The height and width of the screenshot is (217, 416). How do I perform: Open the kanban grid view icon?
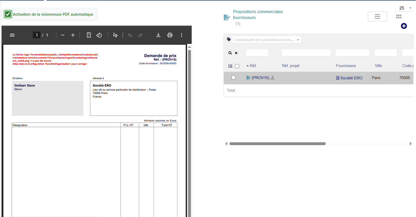(399, 16)
